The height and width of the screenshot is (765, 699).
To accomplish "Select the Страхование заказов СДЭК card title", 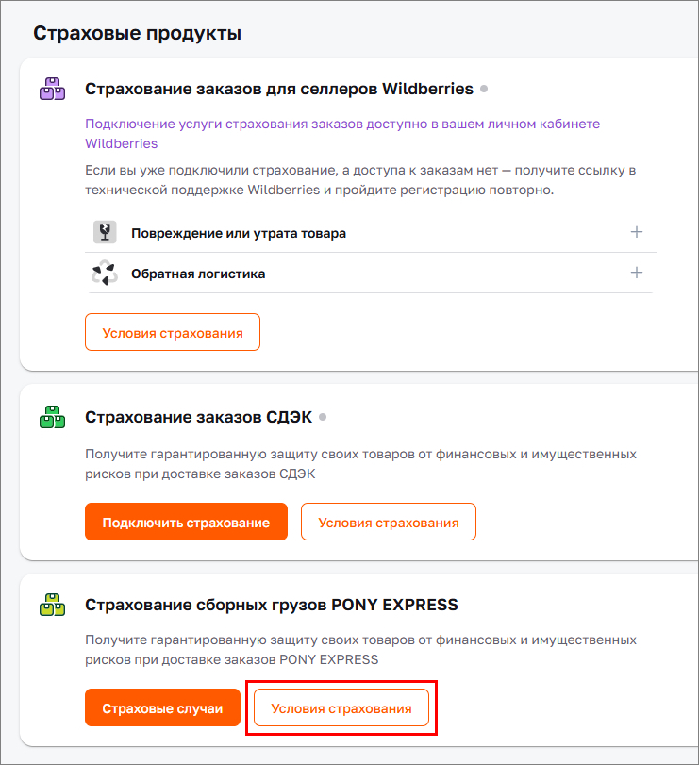I will coord(198,417).
